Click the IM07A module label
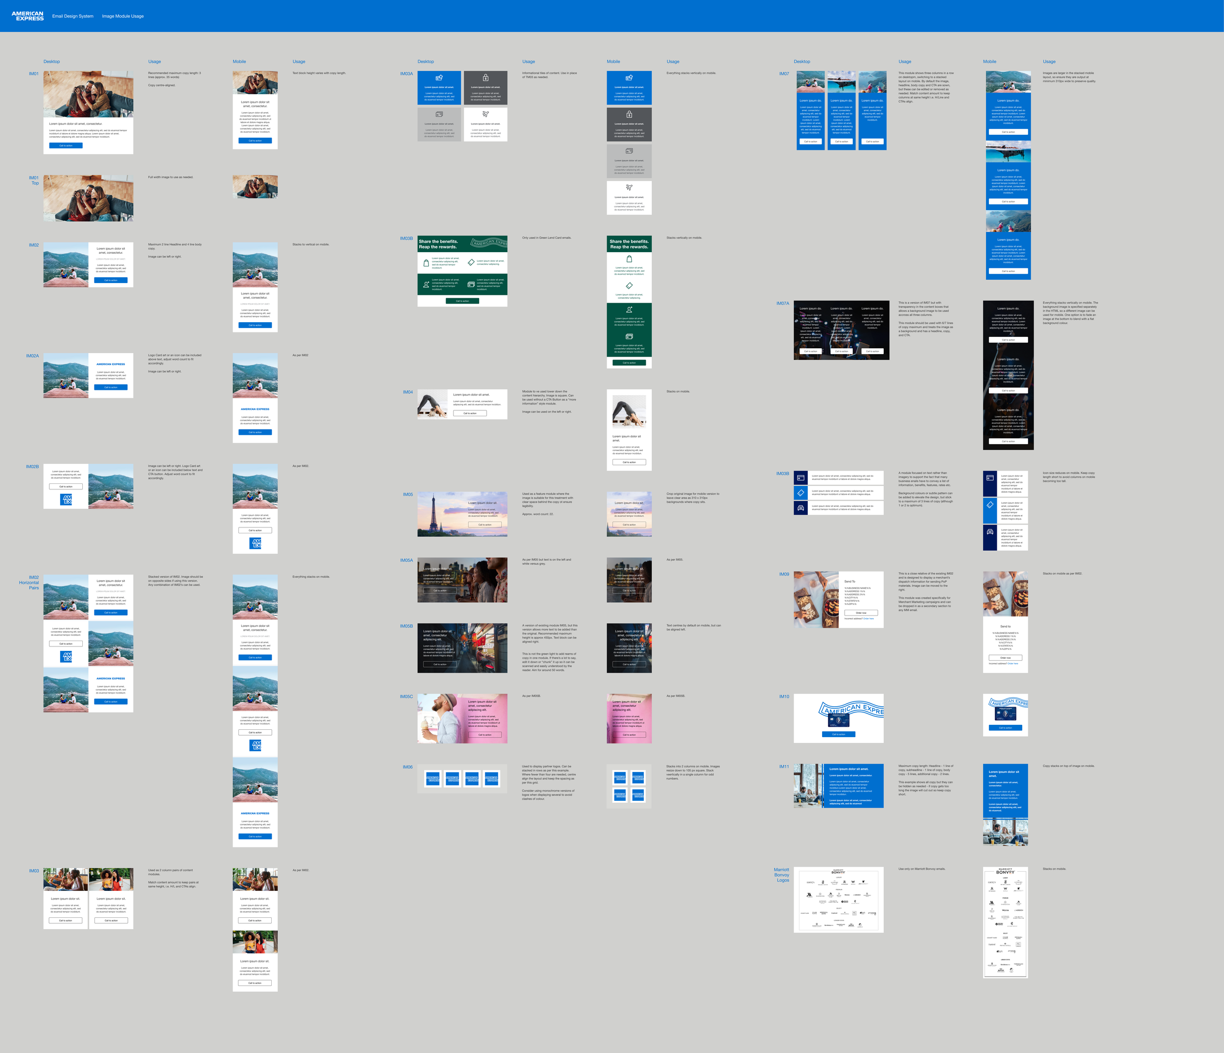This screenshot has height=1053, width=1224. point(783,303)
